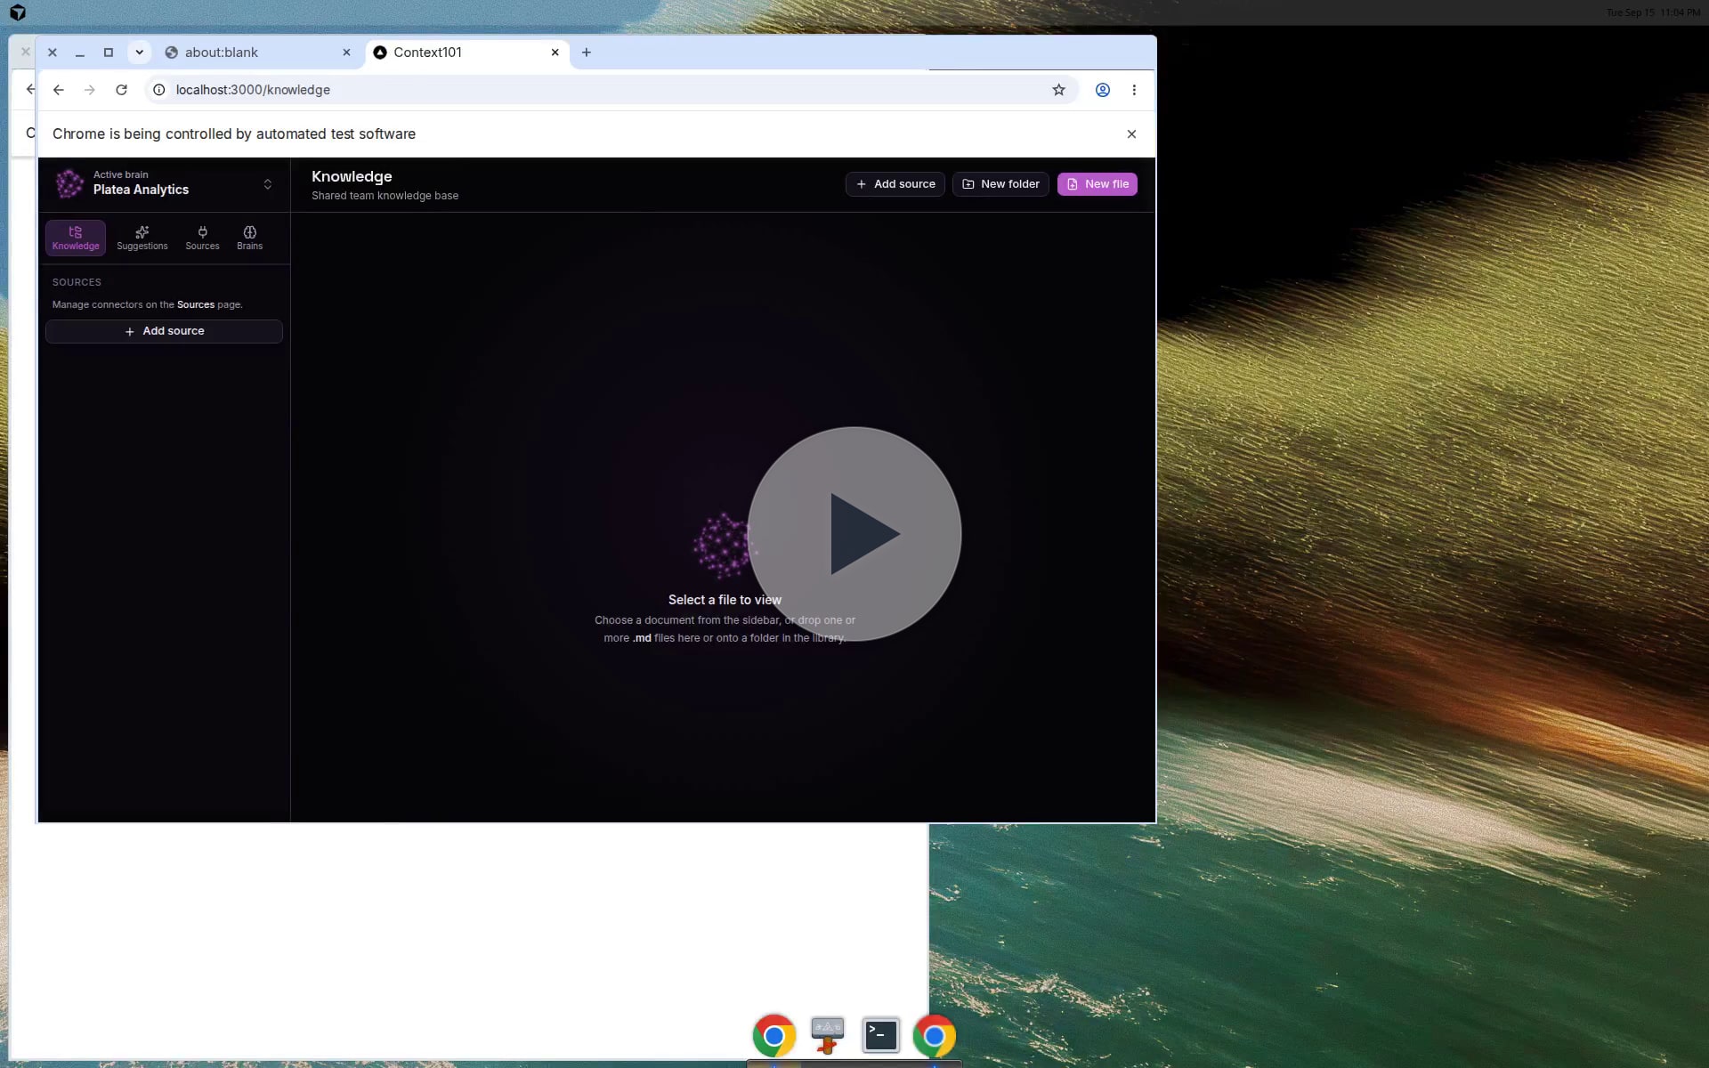Screen dimensions: 1709x1068
Task: Open the Brains section
Action: [249, 238]
